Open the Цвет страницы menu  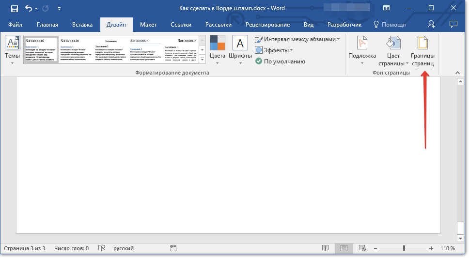pyautogui.click(x=393, y=51)
